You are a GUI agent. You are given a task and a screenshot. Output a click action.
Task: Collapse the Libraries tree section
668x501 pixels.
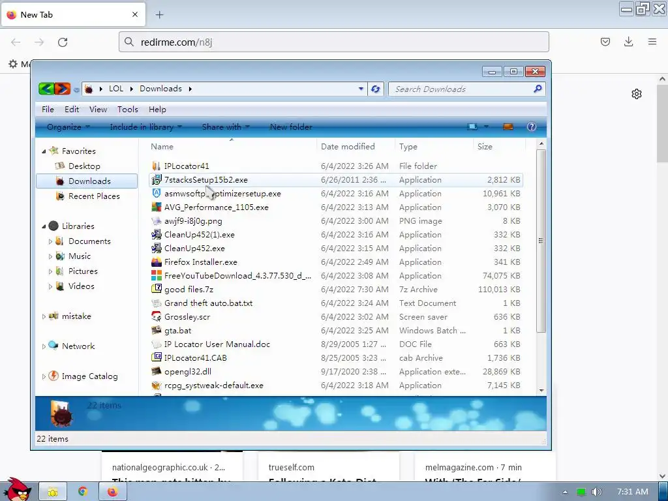[x=44, y=226]
